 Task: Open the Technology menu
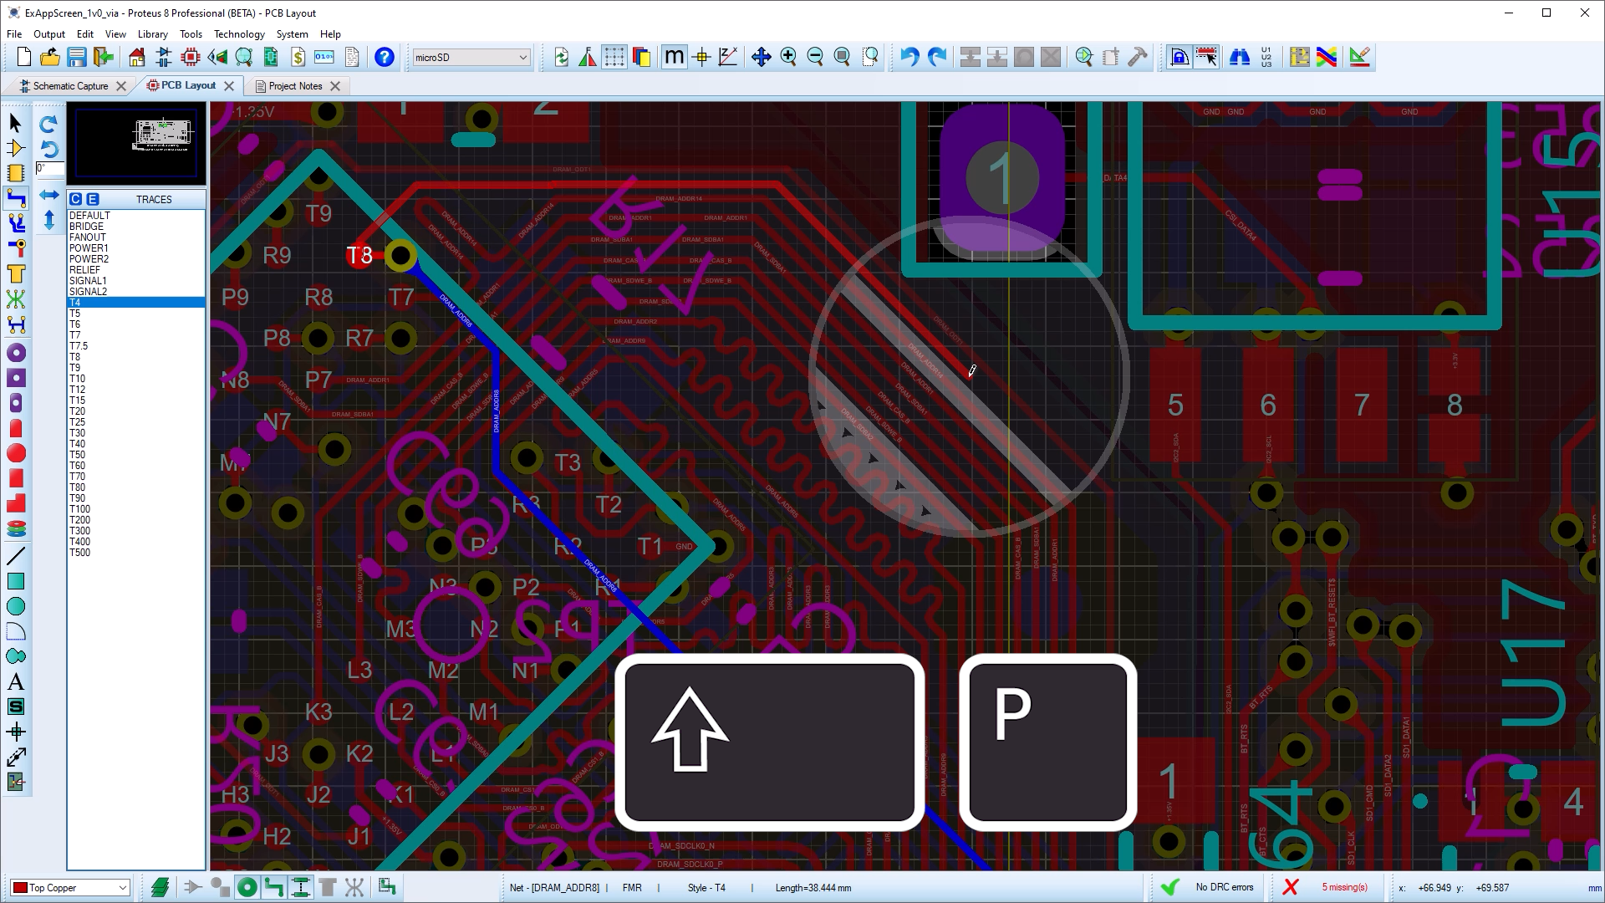239,34
